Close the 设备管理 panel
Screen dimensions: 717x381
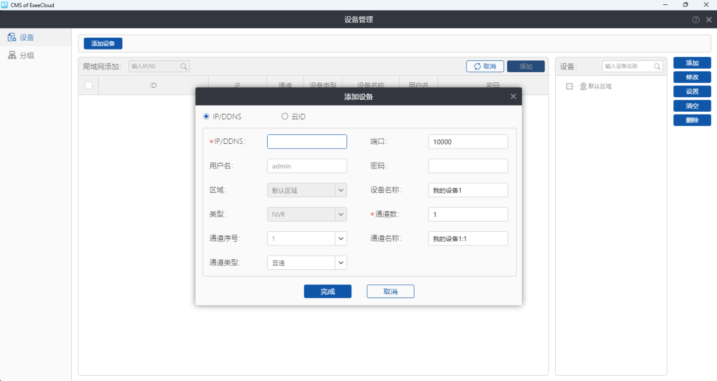pos(709,20)
